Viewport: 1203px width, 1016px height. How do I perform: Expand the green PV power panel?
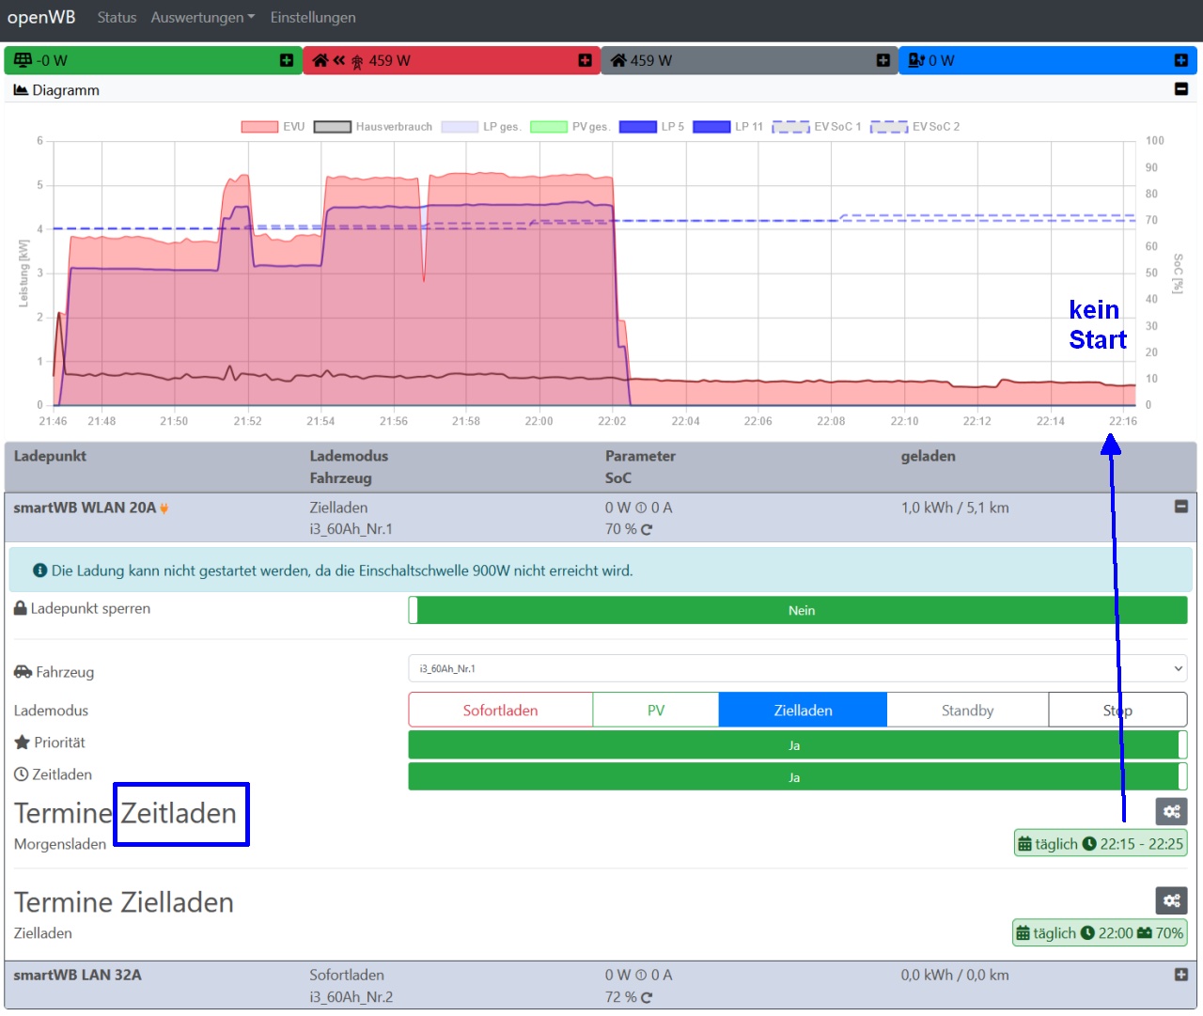287,60
